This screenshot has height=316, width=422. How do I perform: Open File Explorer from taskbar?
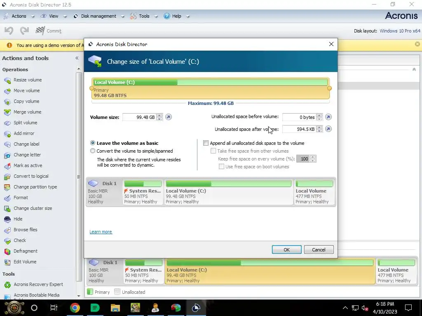115,308
